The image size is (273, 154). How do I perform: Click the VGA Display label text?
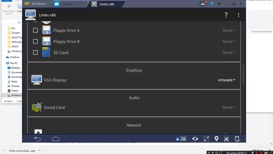tap(55, 80)
